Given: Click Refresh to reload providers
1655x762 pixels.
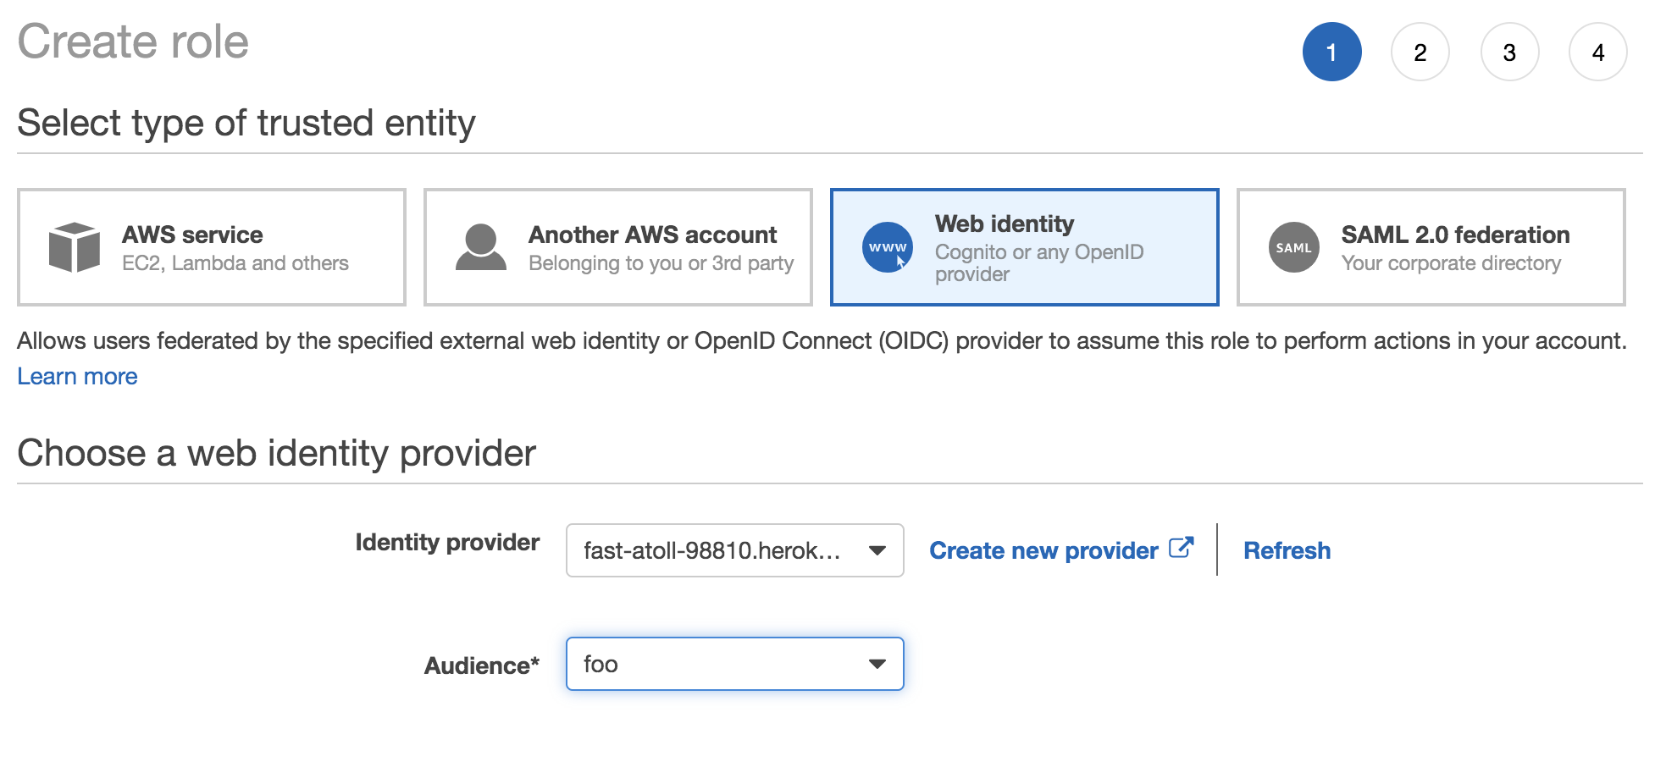Looking at the screenshot, I should [1287, 550].
